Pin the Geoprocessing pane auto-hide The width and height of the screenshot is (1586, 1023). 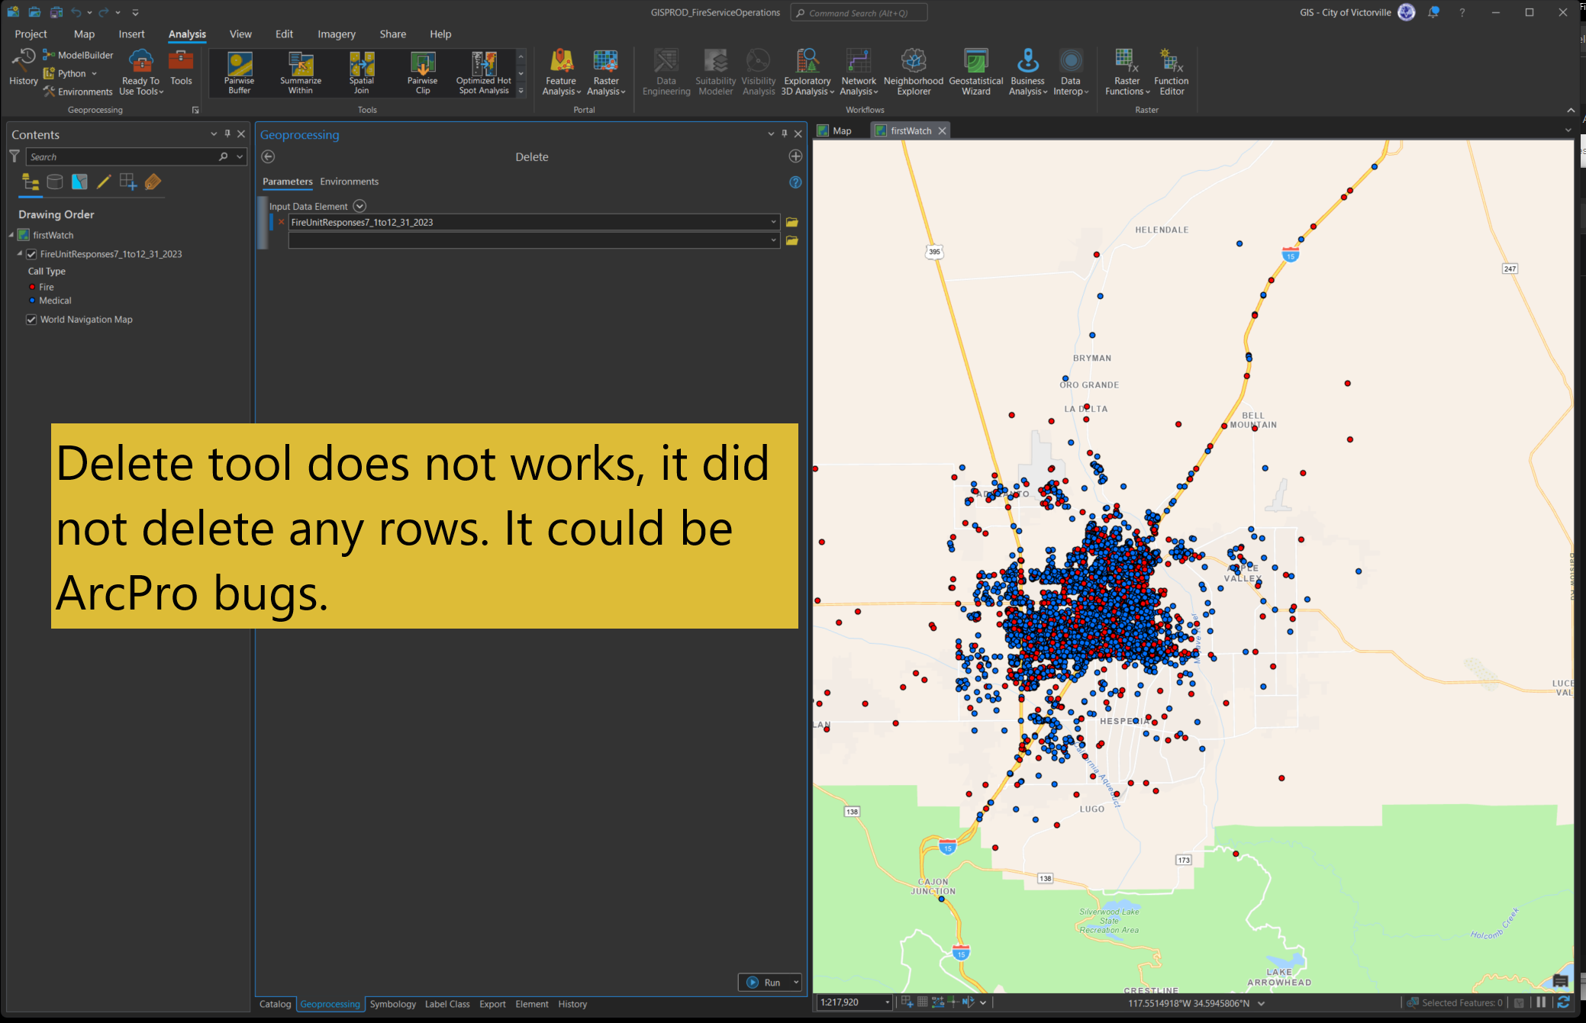pyautogui.click(x=785, y=134)
